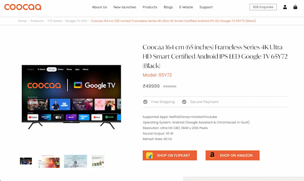Select the third light blue thumbnail

click(76, 161)
